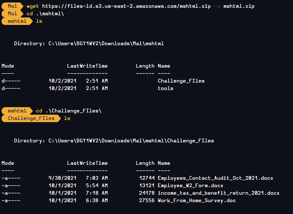The width and height of the screenshot is (293, 214).
Task: Click the ls command after Challenge_FIles prompt
Action: point(67,118)
